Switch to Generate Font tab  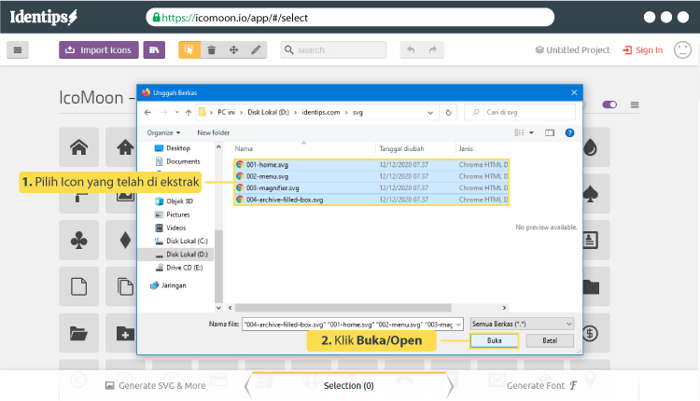click(x=541, y=385)
